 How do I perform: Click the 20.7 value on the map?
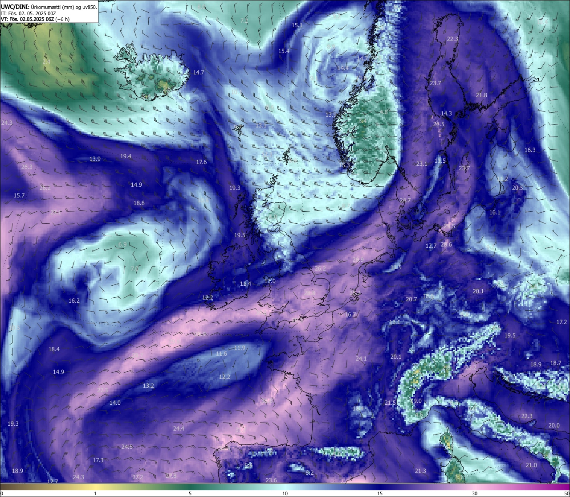click(x=411, y=300)
